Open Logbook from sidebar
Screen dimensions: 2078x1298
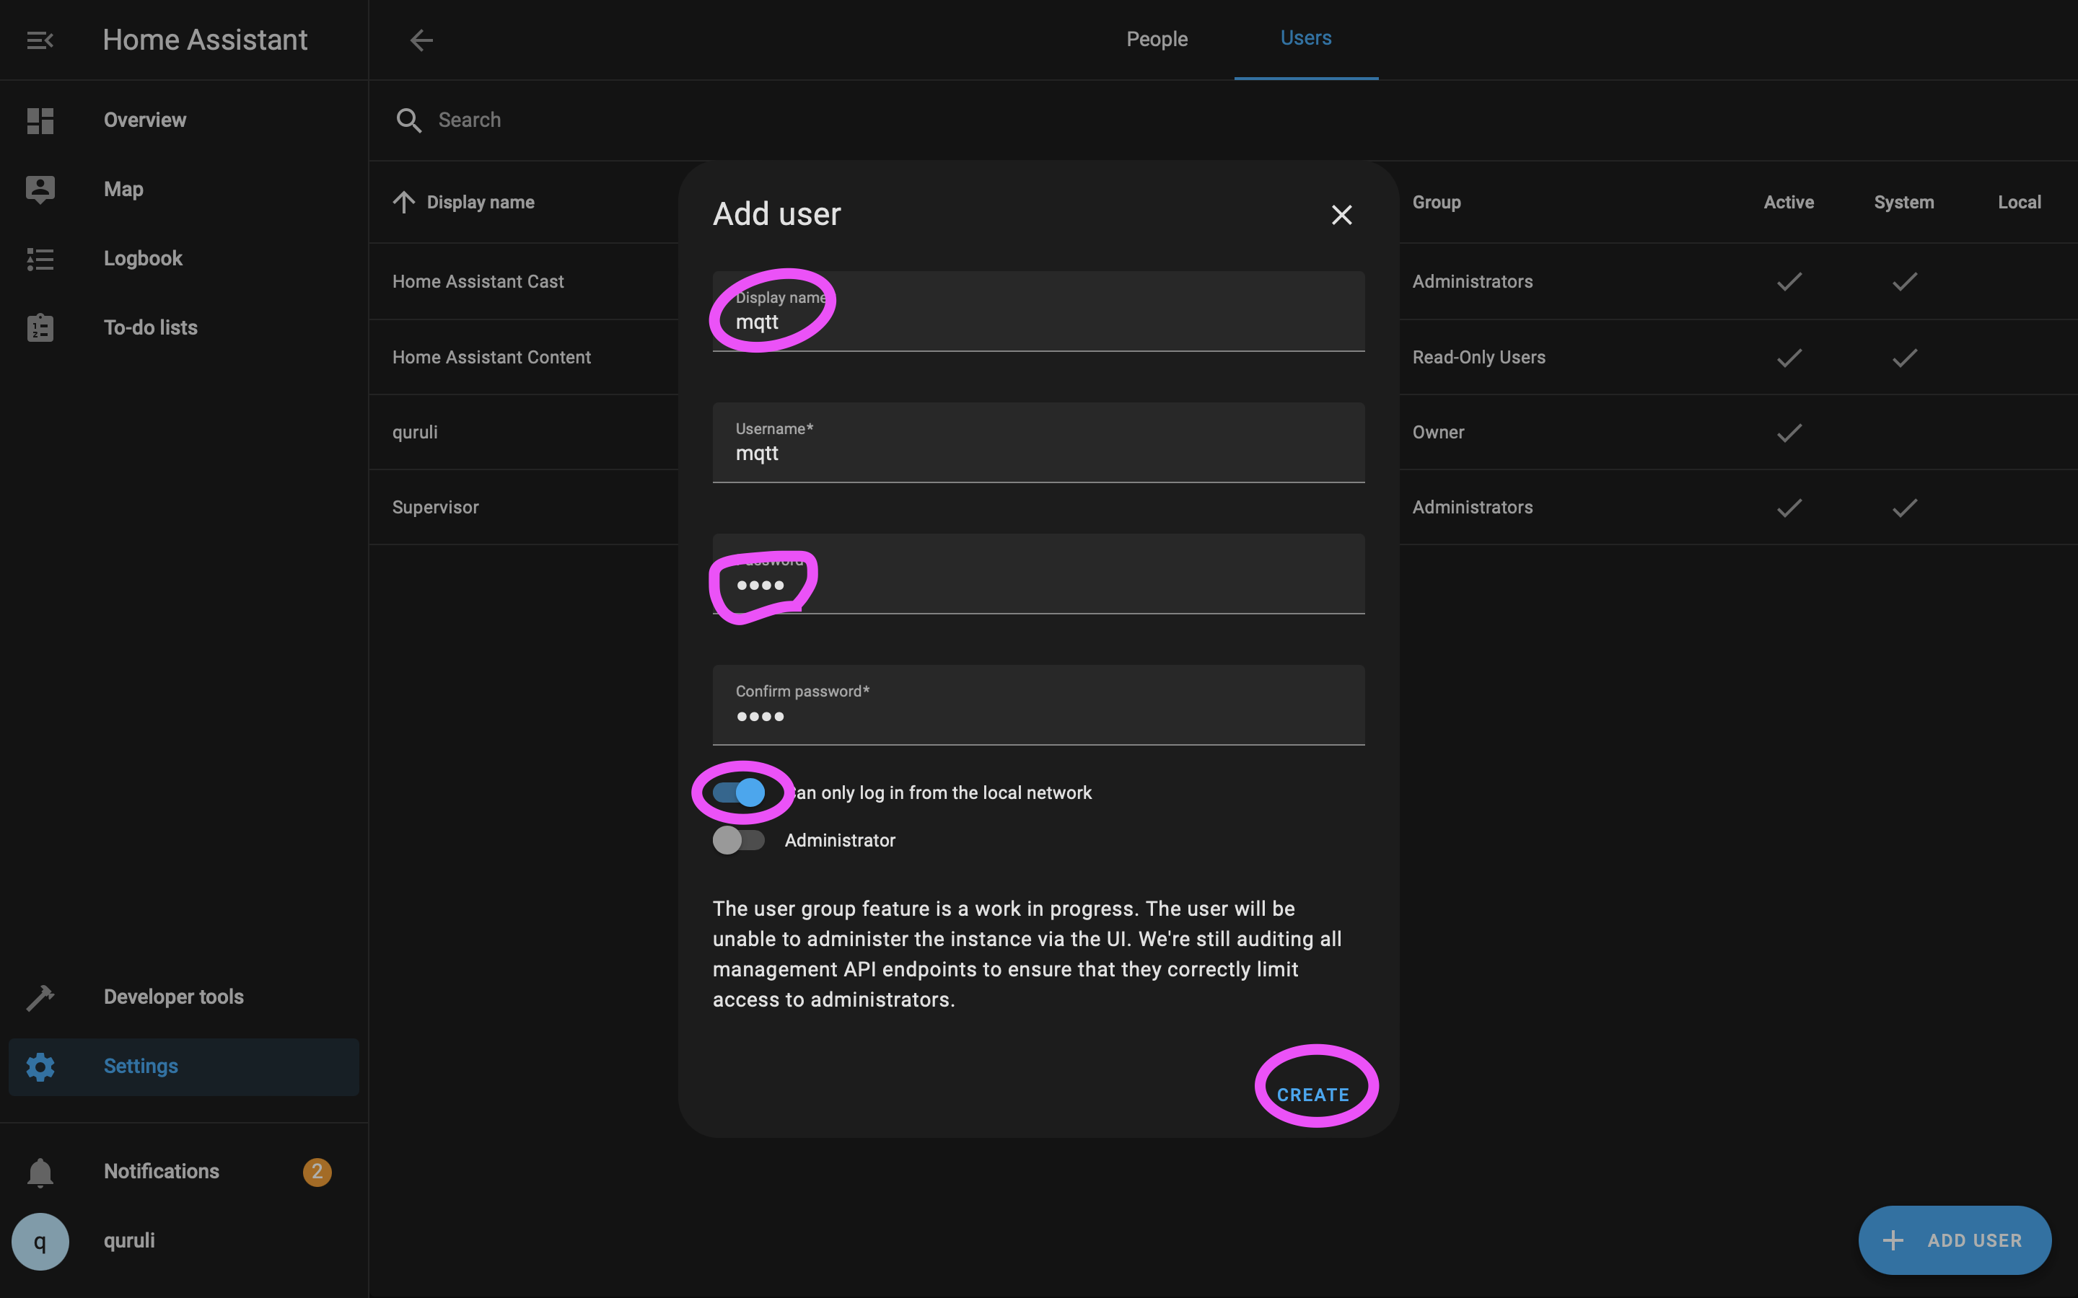[143, 258]
